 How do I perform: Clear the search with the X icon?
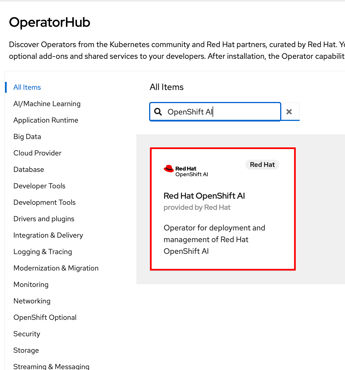[289, 112]
